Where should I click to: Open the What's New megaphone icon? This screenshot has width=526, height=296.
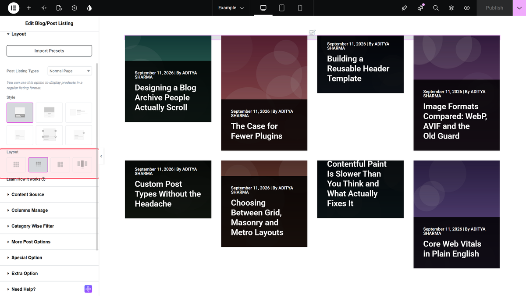pyautogui.click(x=420, y=8)
